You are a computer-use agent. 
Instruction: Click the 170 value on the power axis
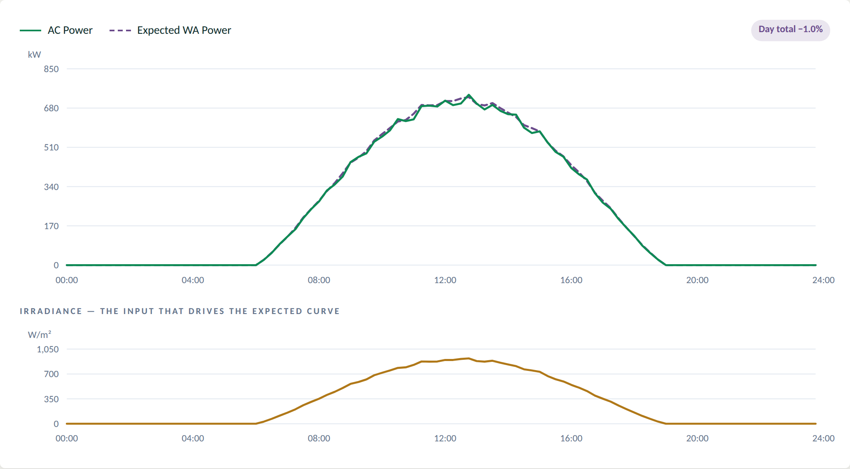51,226
